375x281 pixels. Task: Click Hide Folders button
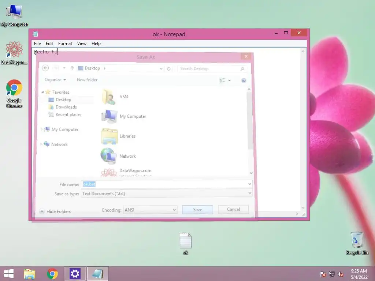point(55,211)
